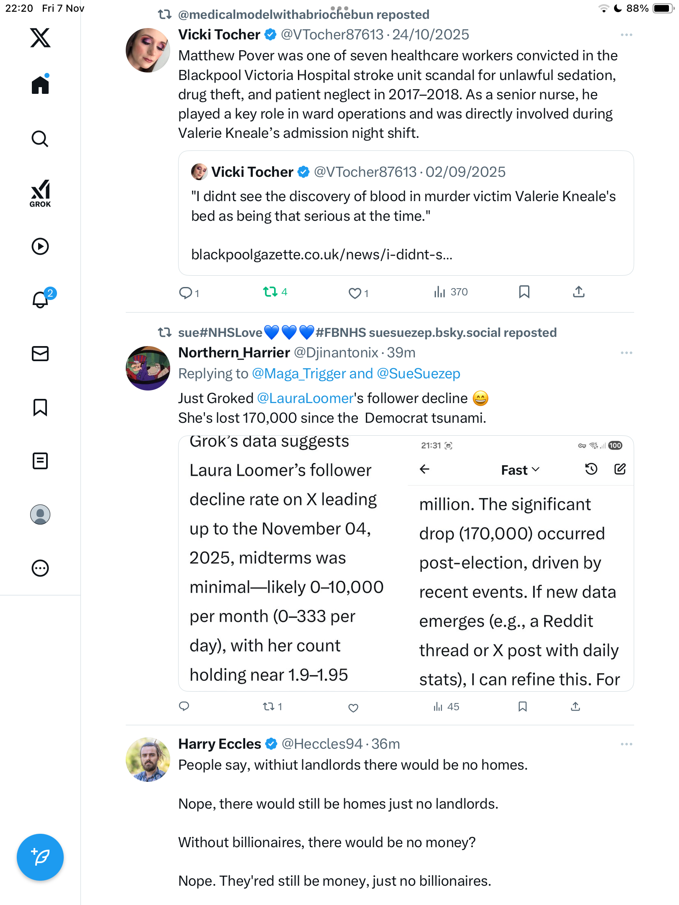Bookmark the Northern_Harrier post

click(522, 707)
